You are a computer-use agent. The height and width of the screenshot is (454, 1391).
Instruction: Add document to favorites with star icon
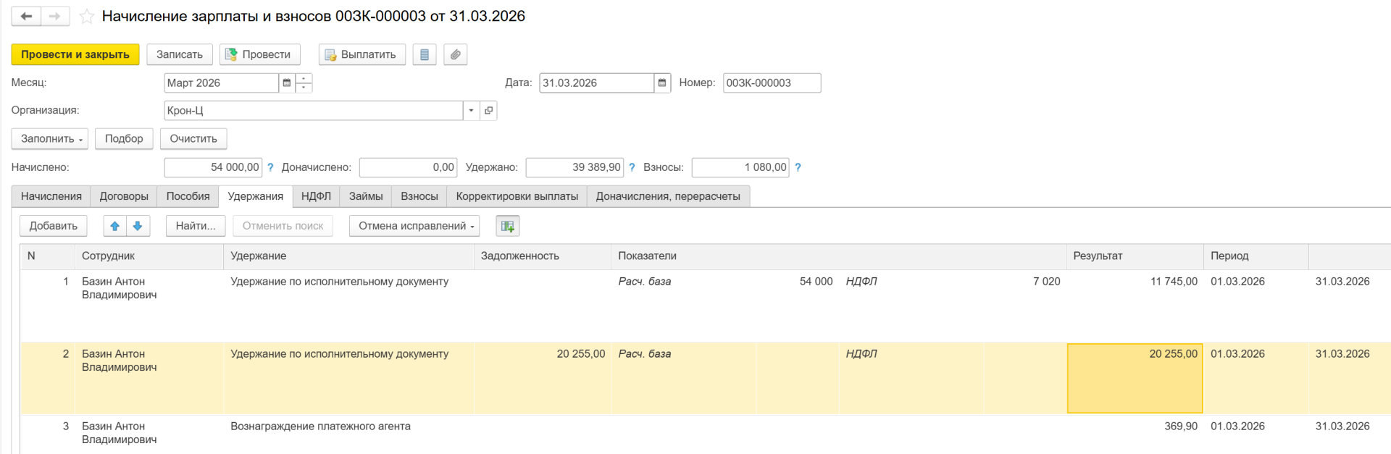[x=87, y=16]
